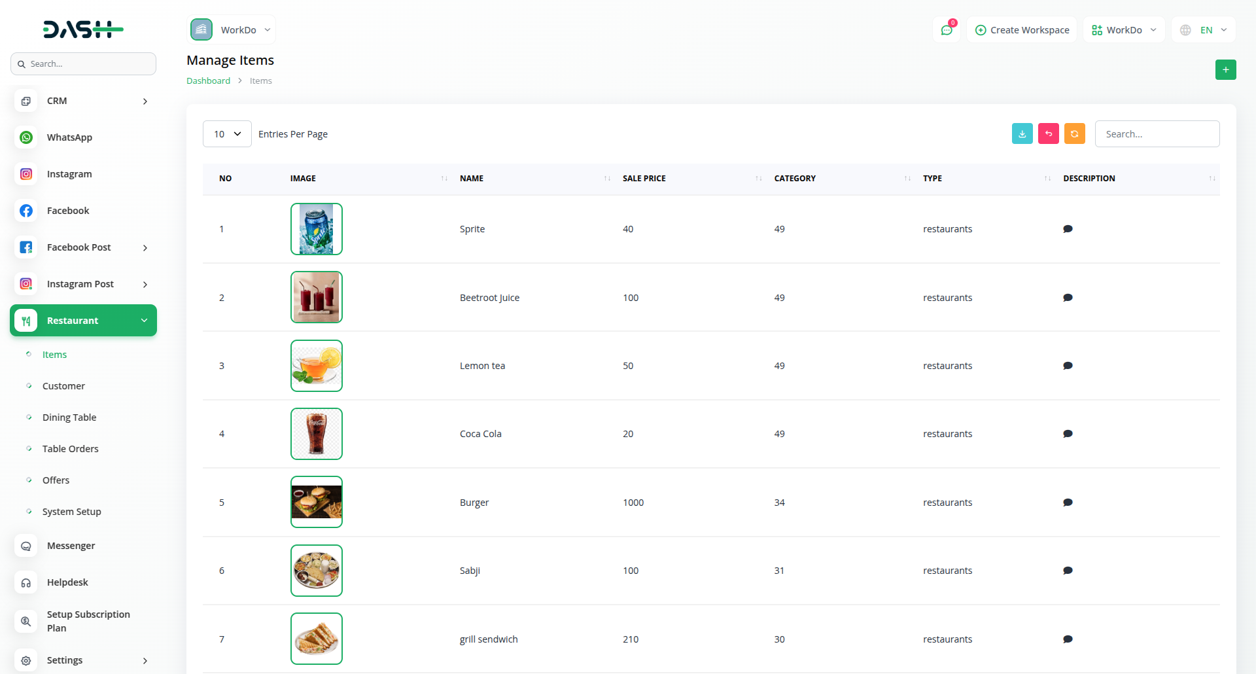The image size is (1256, 674).
Task: Expand the Instagram Post submenu
Action: (x=145, y=285)
